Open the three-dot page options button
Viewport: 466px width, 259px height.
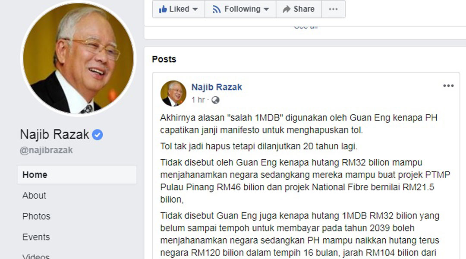click(x=333, y=9)
